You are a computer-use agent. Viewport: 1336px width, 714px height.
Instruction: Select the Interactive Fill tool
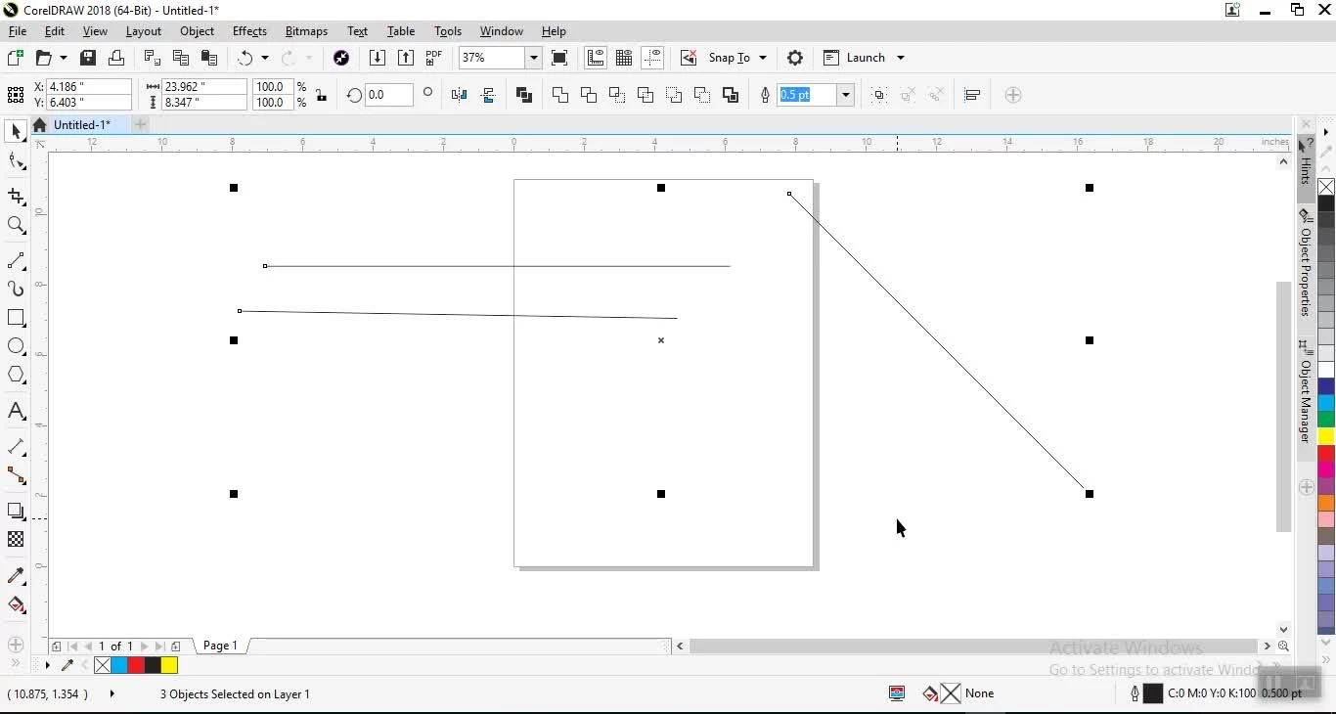(x=16, y=604)
